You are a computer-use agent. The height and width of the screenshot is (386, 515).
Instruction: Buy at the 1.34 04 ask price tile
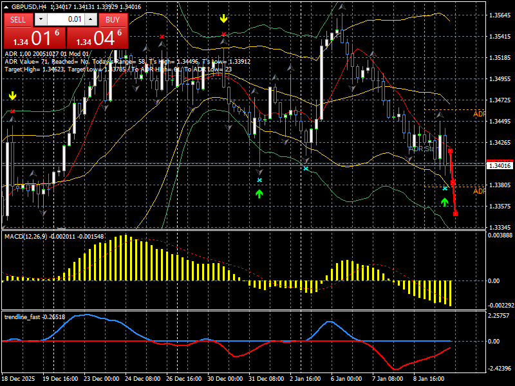(x=97, y=38)
